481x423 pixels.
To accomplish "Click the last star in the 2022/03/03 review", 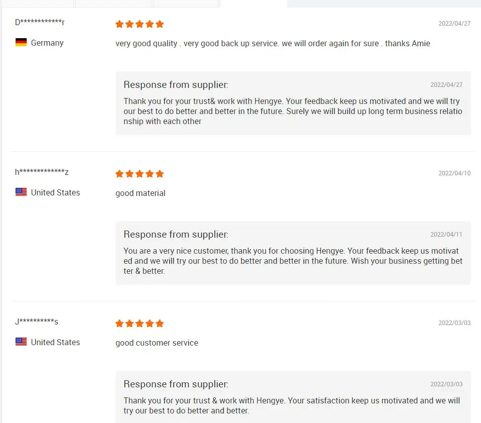I will 159,324.
